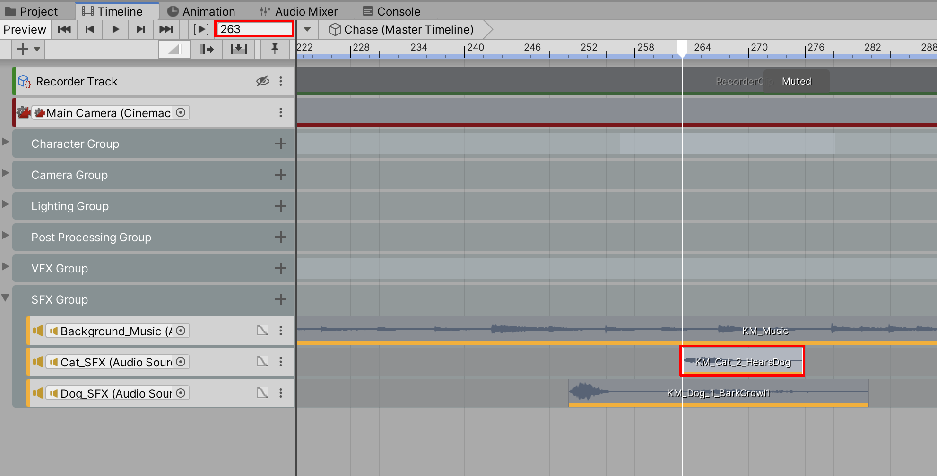This screenshot has width=937, height=476.
Task: Expand the Camera Group
Action: click(6, 173)
